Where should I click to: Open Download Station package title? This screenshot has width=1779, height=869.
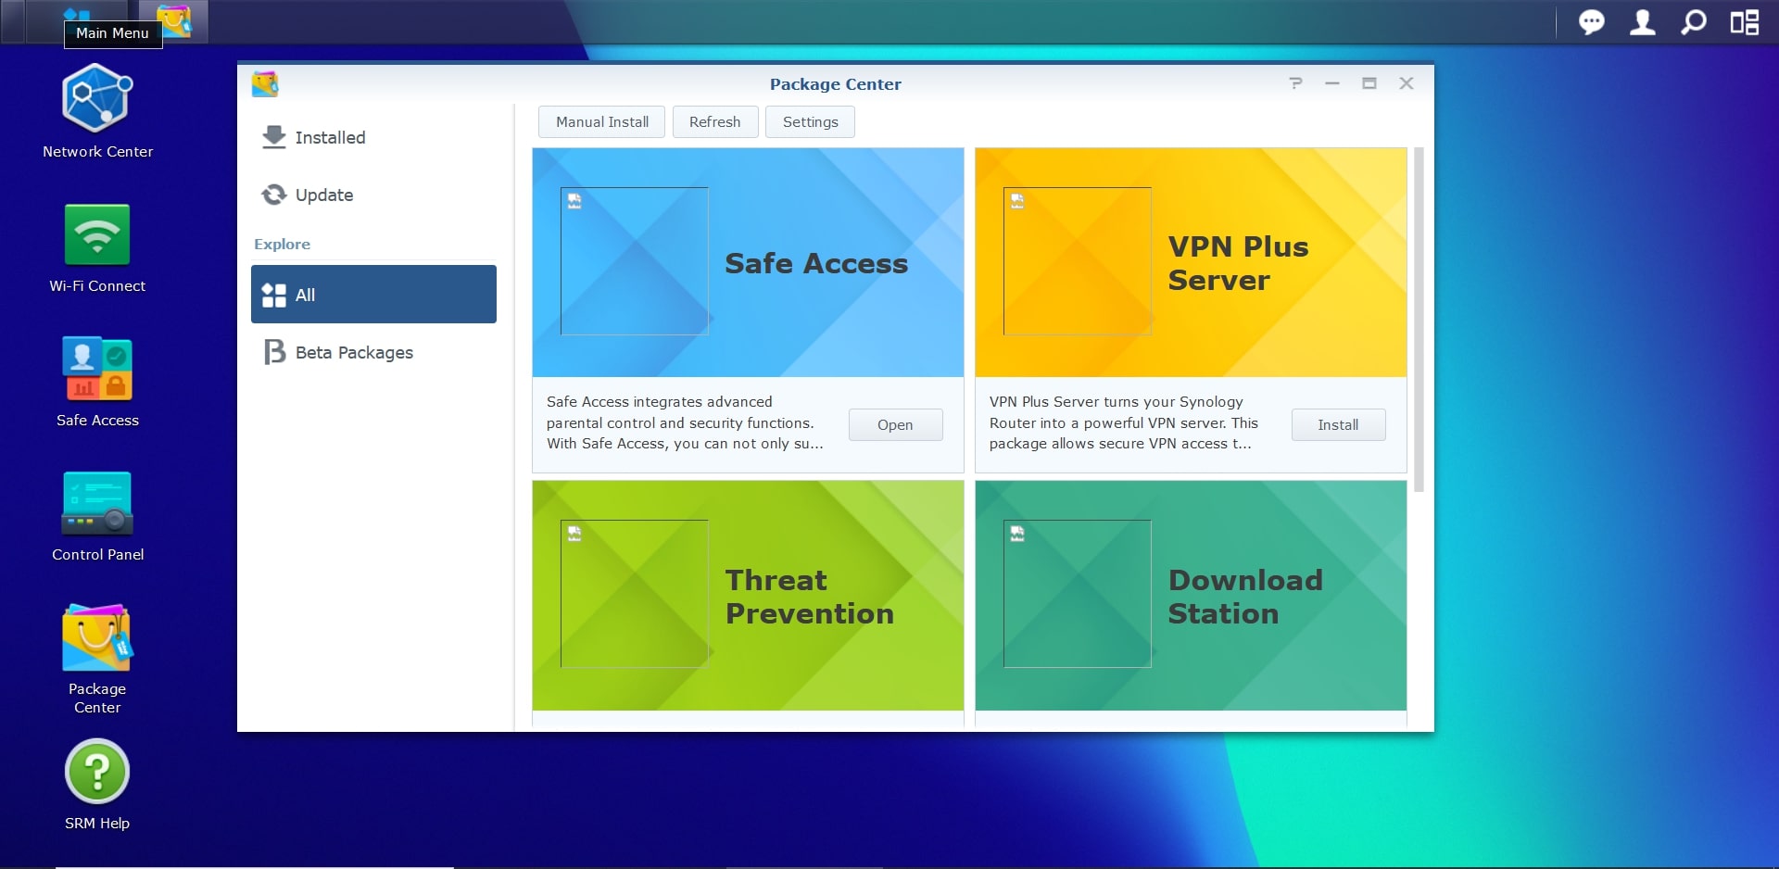1245,597
